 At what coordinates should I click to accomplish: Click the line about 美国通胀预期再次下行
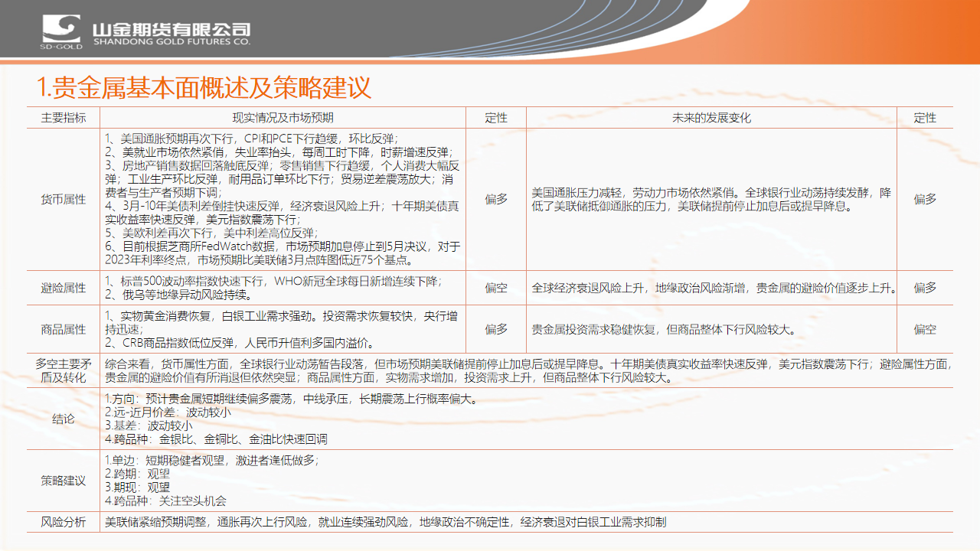[251, 139]
